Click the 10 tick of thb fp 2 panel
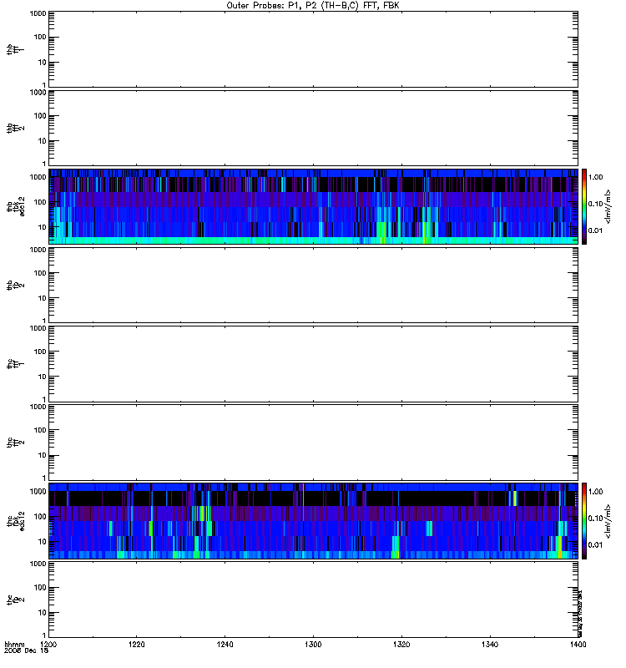 [42, 298]
